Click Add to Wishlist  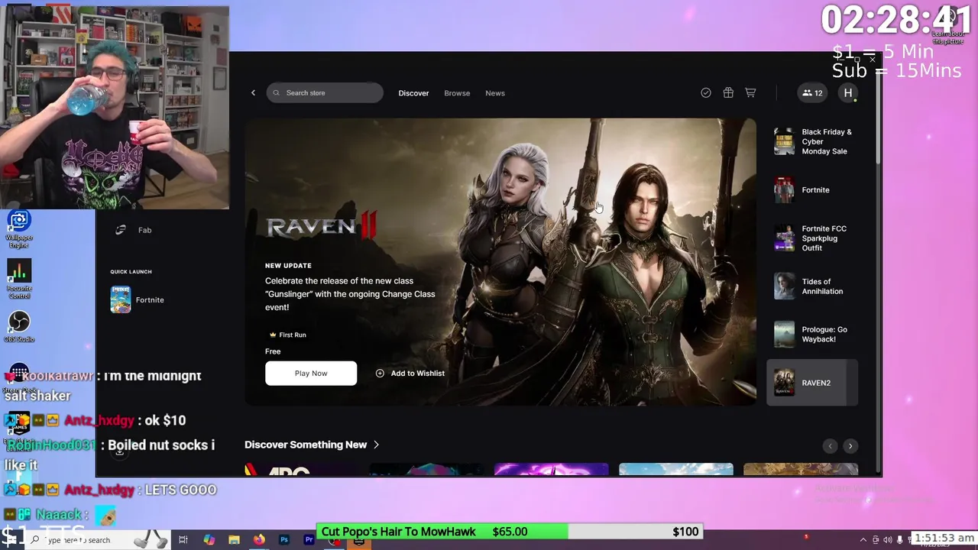(x=410, y=374)
